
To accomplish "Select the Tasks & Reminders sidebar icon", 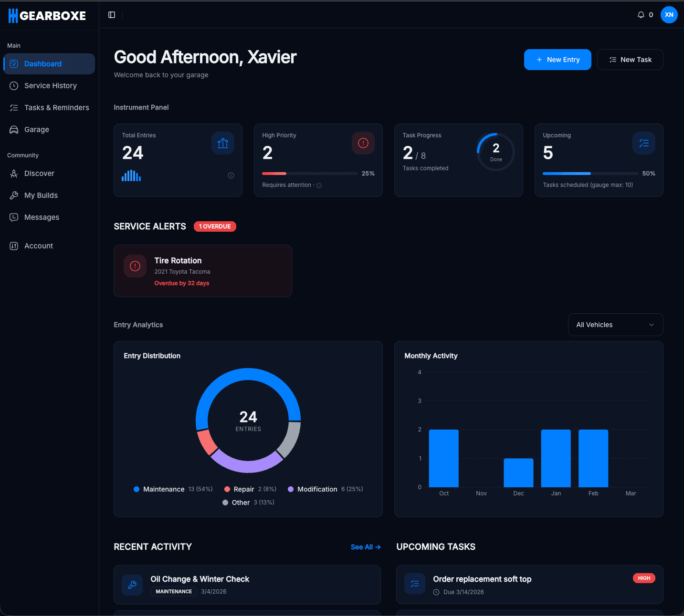I will point(14,107).
